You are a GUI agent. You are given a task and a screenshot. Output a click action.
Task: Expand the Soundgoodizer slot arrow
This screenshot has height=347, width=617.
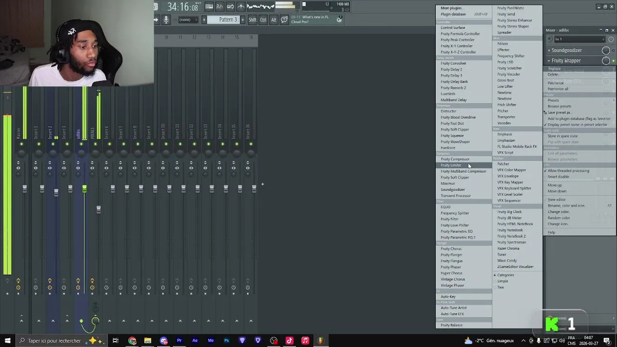(549, 50)
